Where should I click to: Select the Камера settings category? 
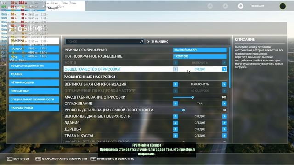click(34, 49)
